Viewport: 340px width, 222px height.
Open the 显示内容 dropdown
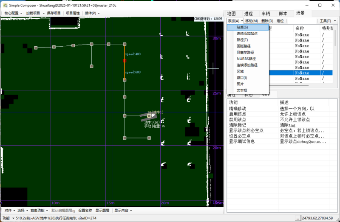click(123, 211)
